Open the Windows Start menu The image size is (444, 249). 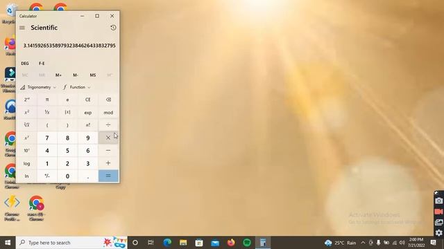(8, 243)
